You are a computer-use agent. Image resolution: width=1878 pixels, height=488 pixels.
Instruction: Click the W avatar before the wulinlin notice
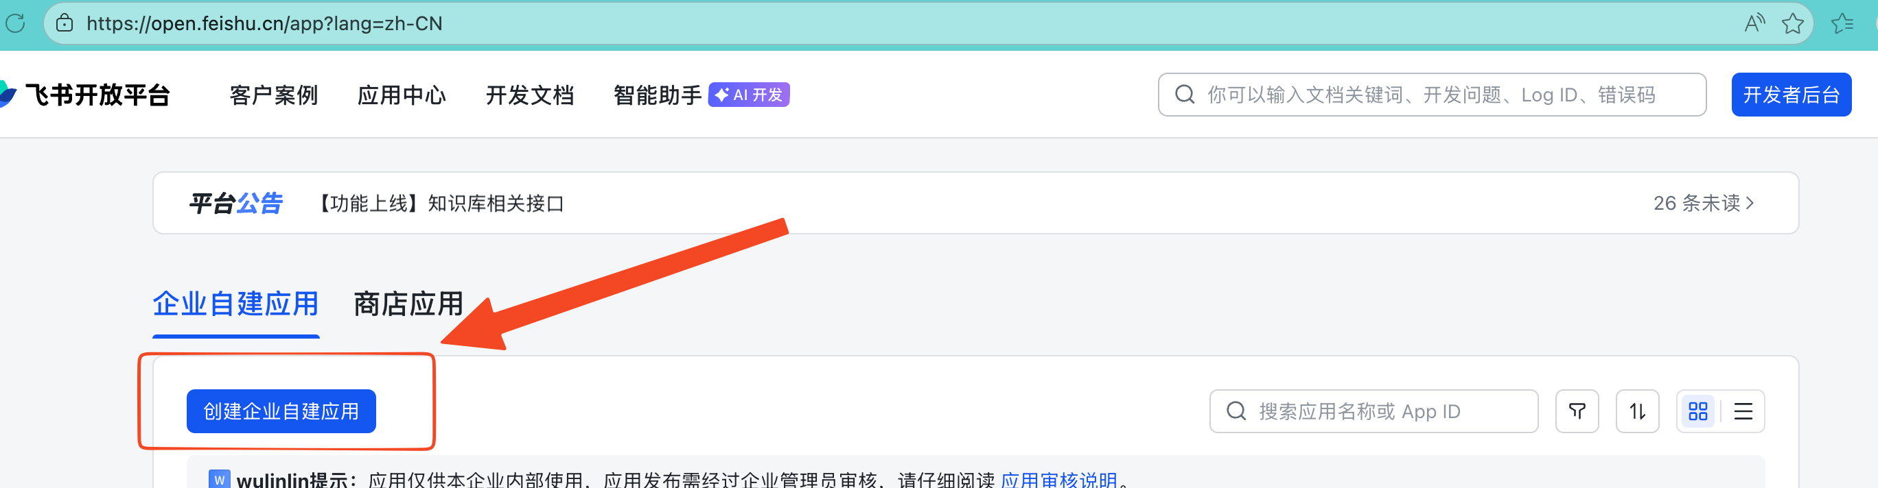(220, 479)
